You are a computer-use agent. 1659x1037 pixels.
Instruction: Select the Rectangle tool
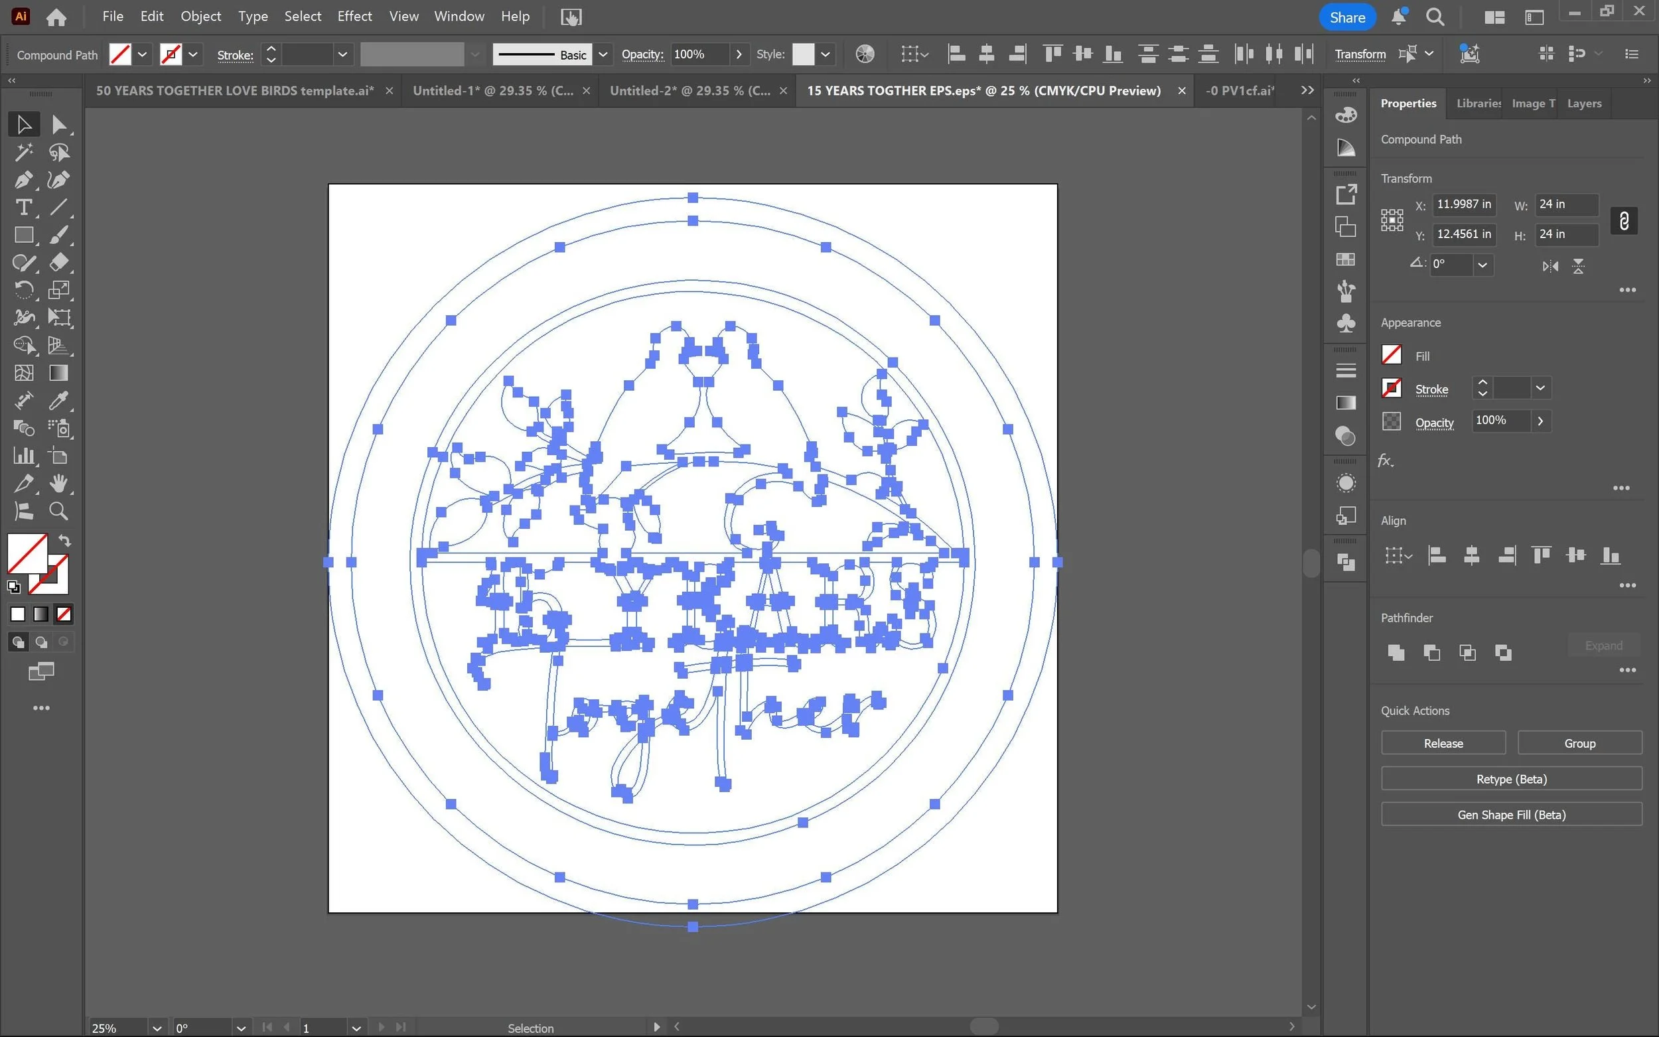23,236
